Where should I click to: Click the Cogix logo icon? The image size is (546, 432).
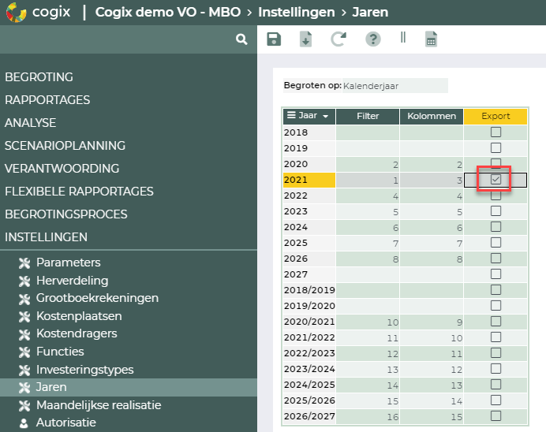(x=16, y=12)
